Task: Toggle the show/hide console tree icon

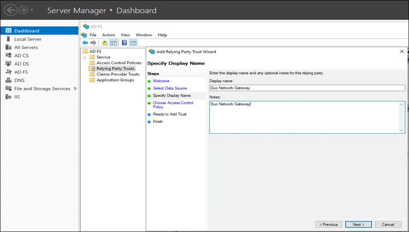Action: 113,43
